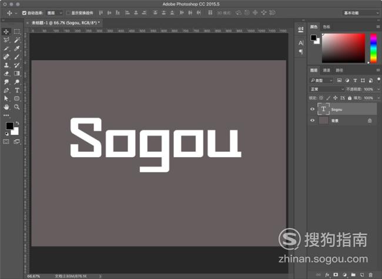Delete layer trash icon
The width and height of the screenshot is (382, 279).
pyautogui.click(x=371, y=275)
